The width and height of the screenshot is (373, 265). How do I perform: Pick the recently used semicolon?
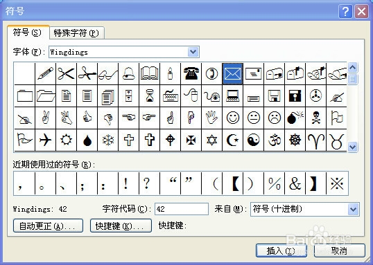pyautogui.click(x=87, y=183)
